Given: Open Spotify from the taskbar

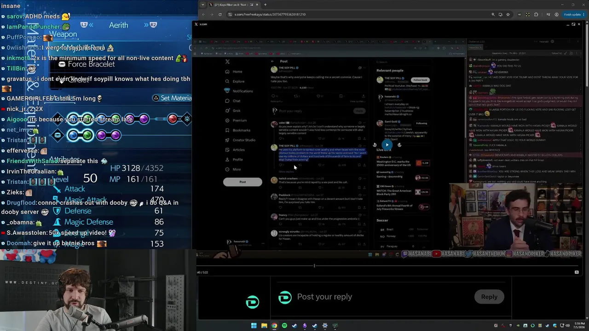Looking at the screenshot, I should pyautogui.click(x=284, y=325).
